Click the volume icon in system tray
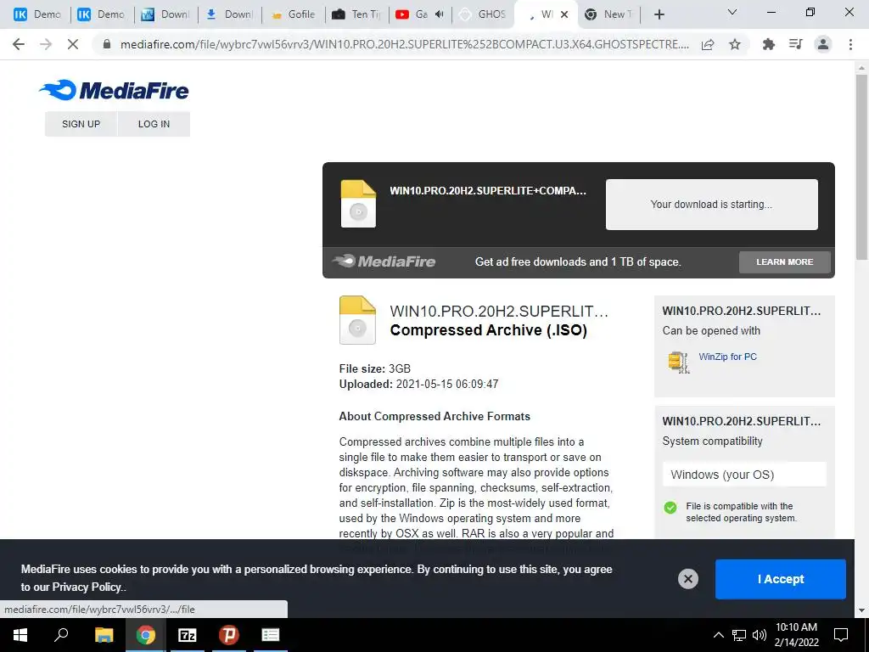 (x=759, y=635)
